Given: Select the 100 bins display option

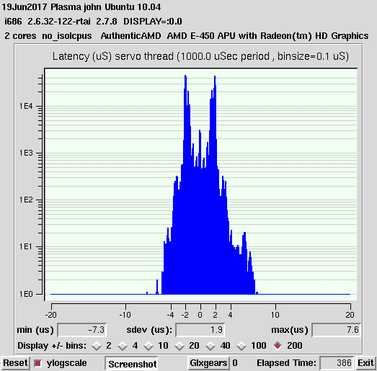Looking at the screenshot, I should (241, 346).
